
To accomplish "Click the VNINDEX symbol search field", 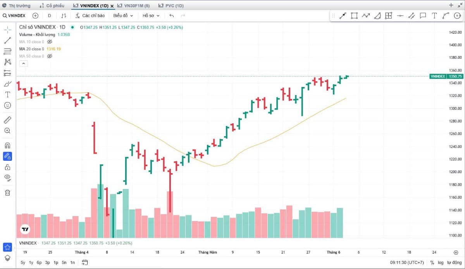I will click(x=14, y=16).
